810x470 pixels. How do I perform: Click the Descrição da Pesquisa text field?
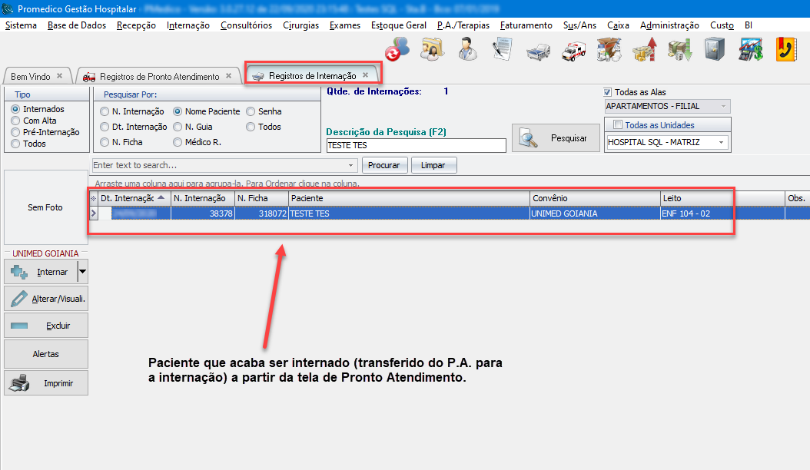(x=416, y=145)
